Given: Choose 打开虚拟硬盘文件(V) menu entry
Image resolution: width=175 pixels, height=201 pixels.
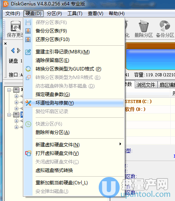Looking at the screenshot, I should pos(74,153).
